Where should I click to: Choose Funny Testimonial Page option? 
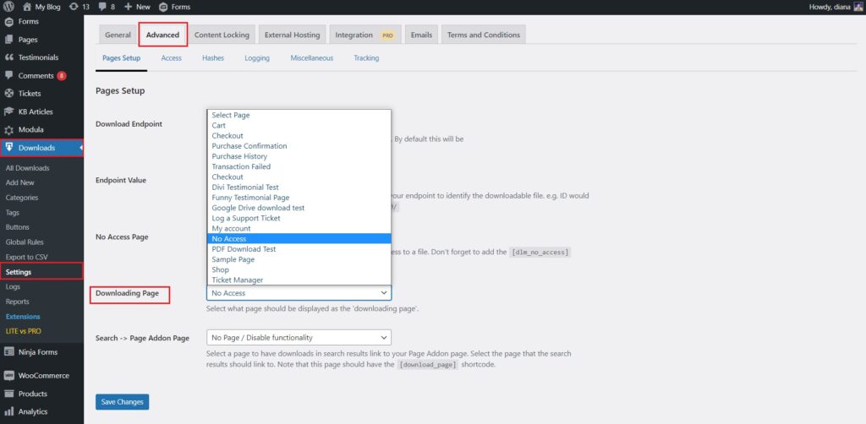pyautogui.click(x=299, y=198)
